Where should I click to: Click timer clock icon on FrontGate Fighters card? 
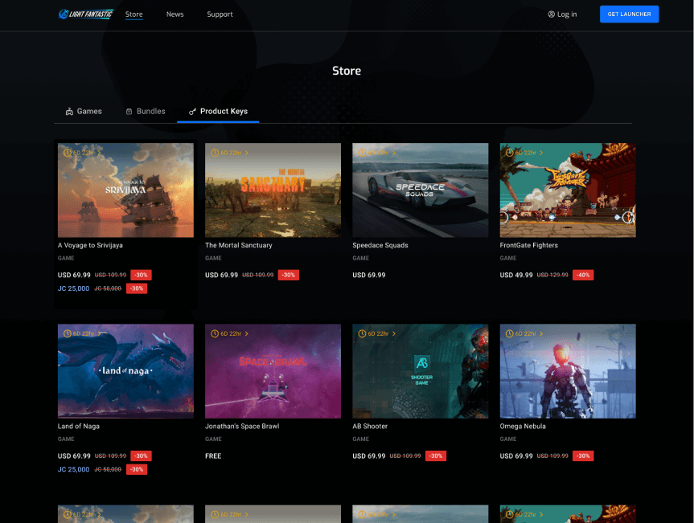coord(509,153)
